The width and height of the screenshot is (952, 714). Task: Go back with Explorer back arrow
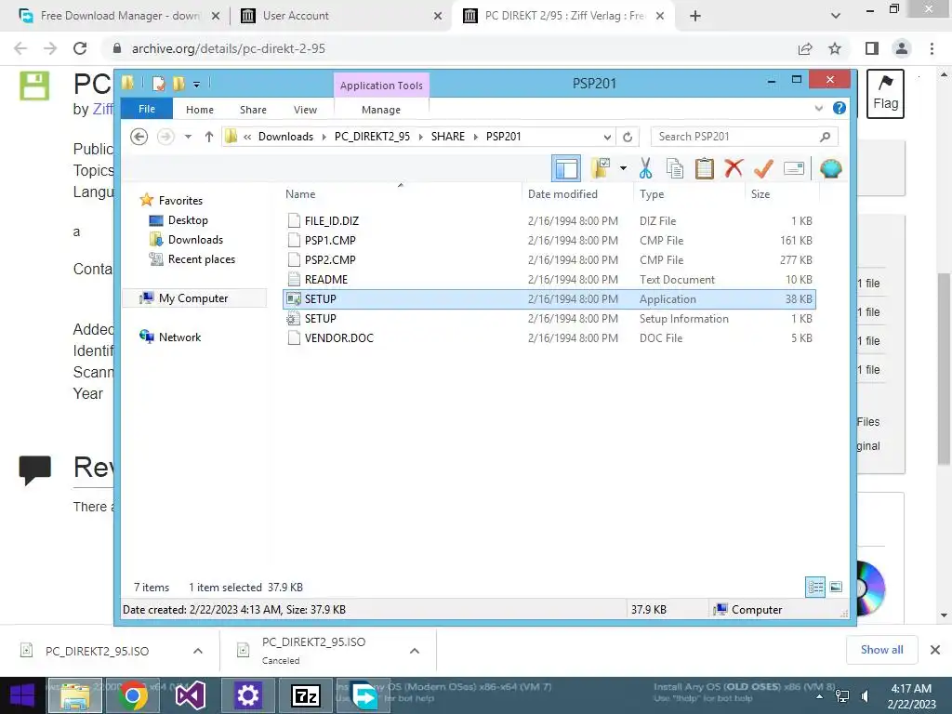pyautogui.click(x=139, y=137)
